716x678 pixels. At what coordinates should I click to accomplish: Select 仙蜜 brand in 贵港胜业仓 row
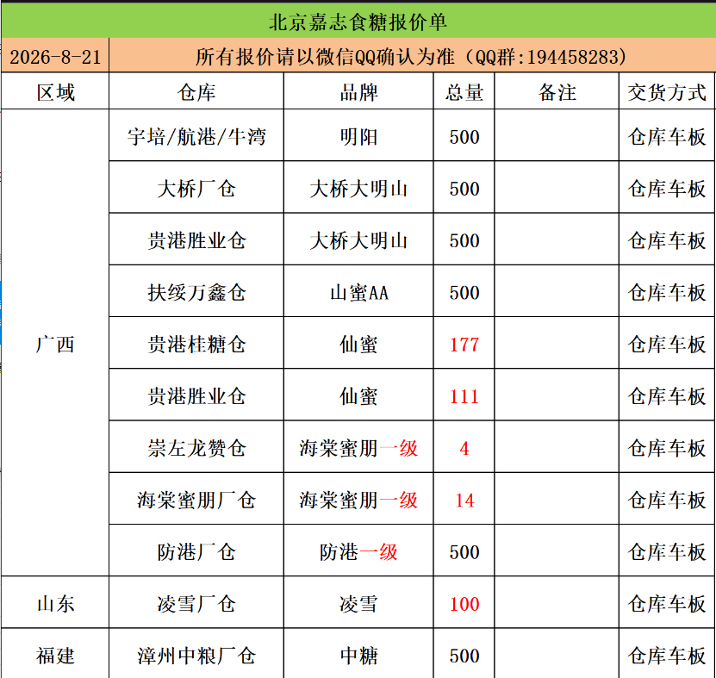tap(358, 395)
